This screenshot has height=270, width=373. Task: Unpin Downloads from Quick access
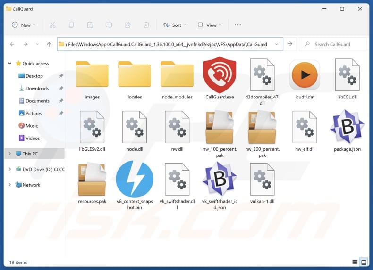(61, 88)
